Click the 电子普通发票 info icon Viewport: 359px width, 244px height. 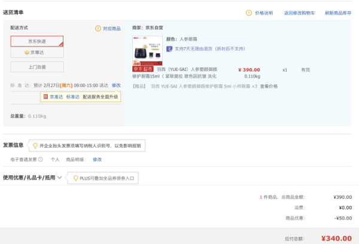(41, 159)
